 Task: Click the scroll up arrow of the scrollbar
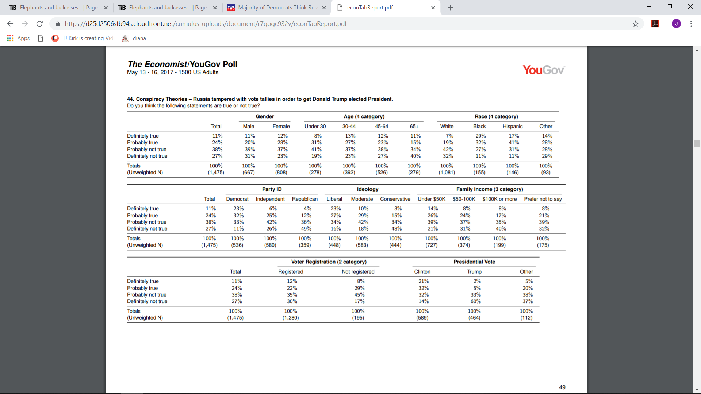pyautogui.click(x=697, y=51)
